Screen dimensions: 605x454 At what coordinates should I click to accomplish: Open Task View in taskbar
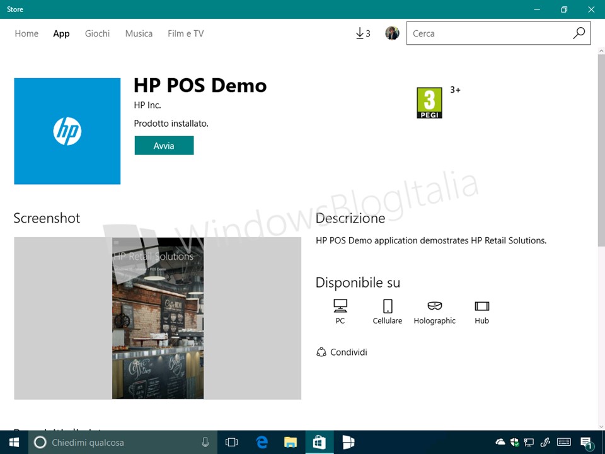[231, 443]
